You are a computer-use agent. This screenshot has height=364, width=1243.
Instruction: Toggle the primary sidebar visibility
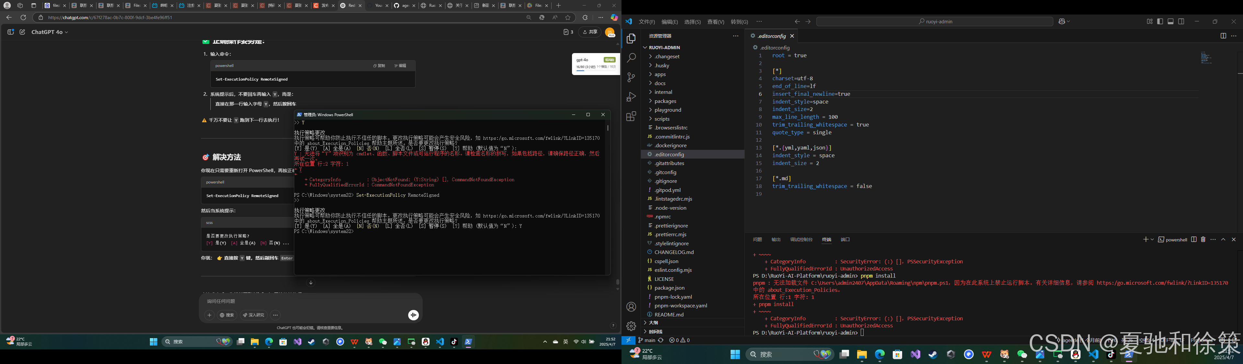tap(1160, 21)
